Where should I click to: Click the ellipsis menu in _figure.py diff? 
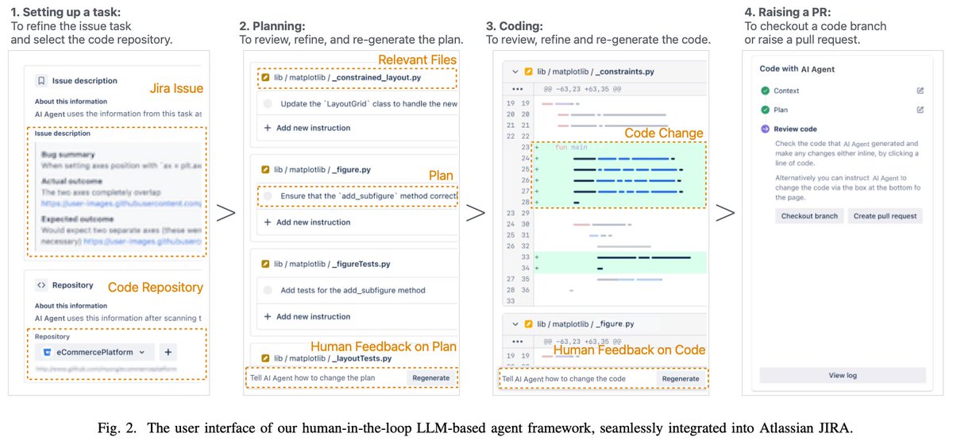point(517,341)
